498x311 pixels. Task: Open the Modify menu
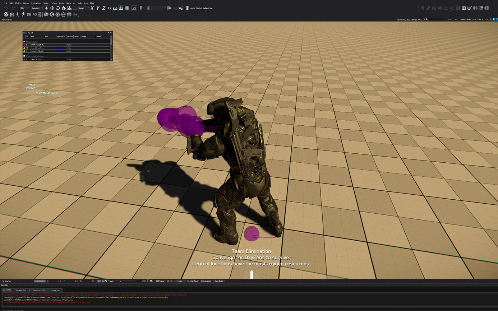pos(18,3)
